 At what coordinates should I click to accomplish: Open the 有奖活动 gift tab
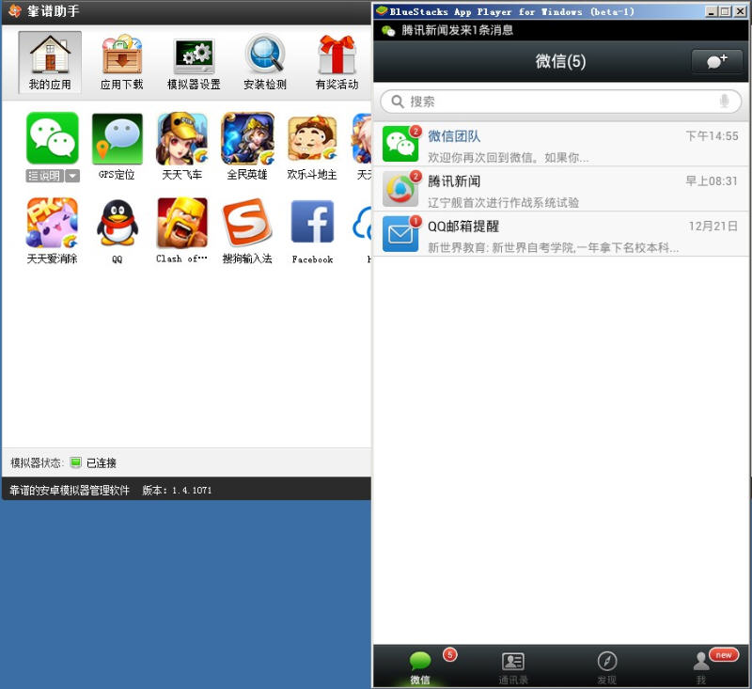[337, 62]
